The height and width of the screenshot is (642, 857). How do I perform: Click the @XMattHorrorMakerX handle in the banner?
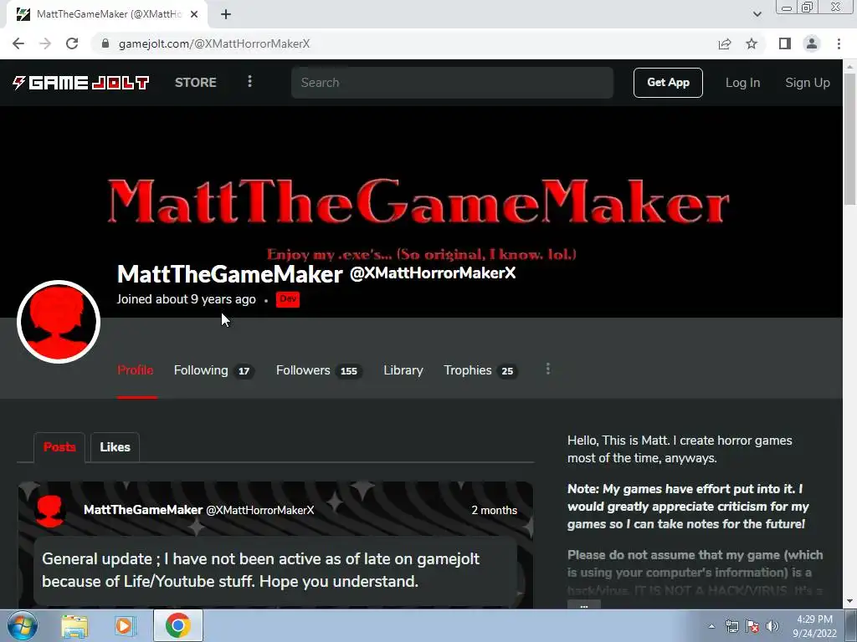433,273
